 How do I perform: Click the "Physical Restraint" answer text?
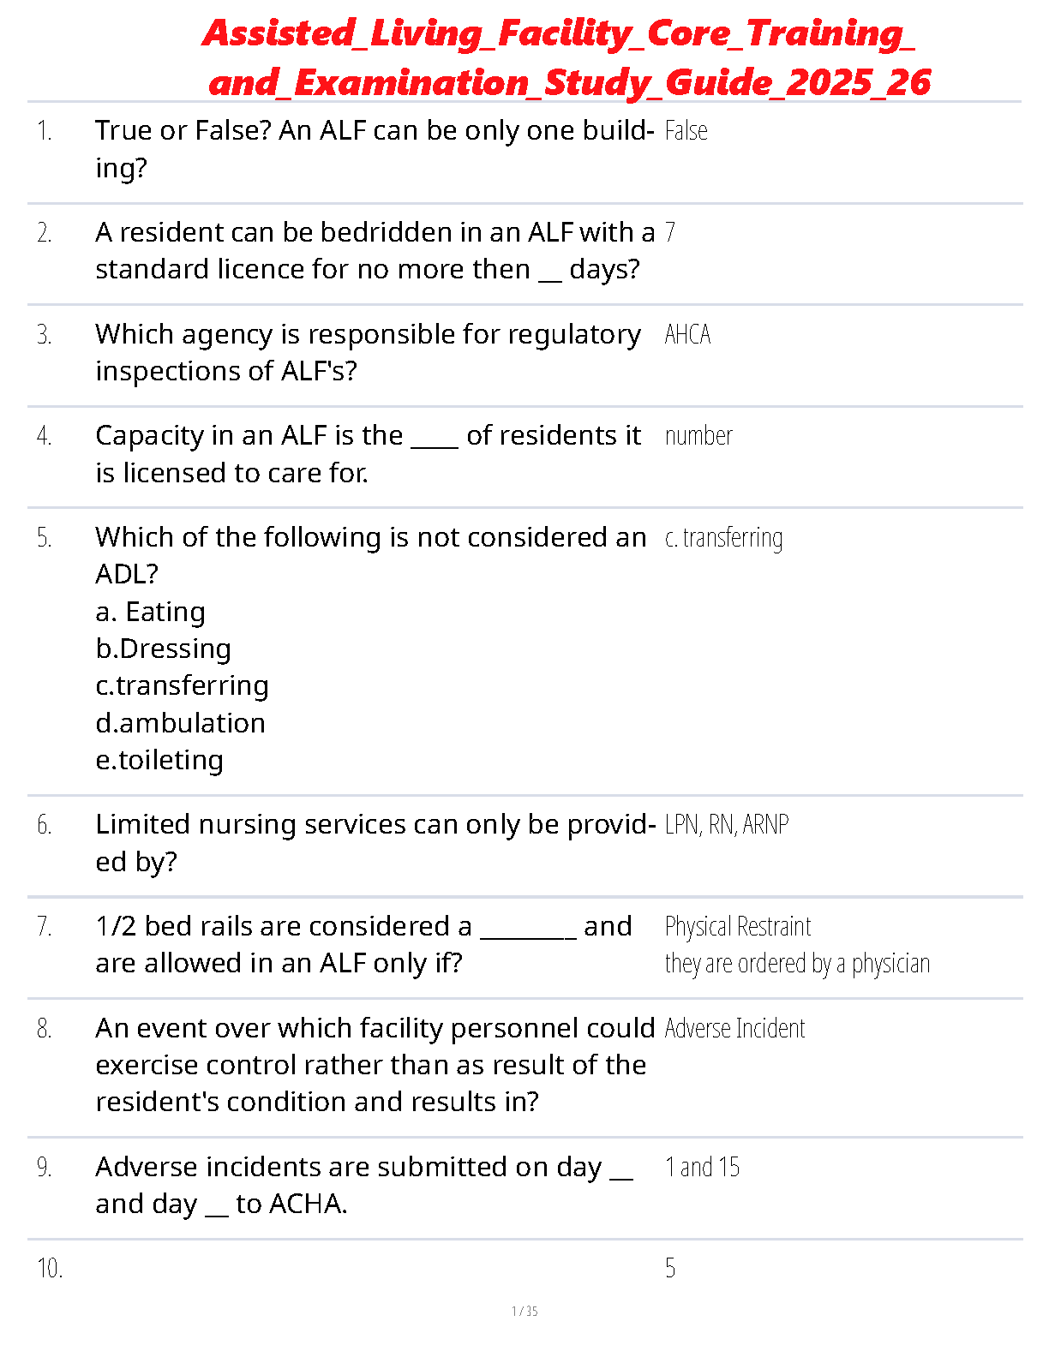coord(737,926)
